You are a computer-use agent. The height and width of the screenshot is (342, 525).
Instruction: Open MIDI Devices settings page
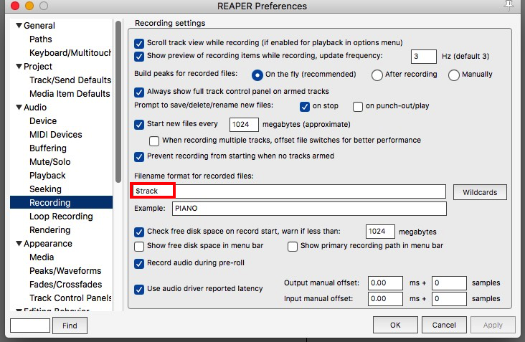pyautogui.click(x=55, y=135)
